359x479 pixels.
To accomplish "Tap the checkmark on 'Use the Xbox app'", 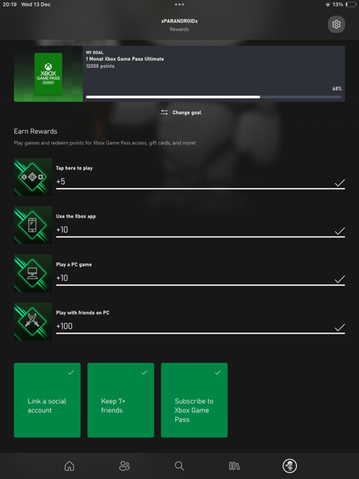I will pyautogui.click(x=340, y=231).
